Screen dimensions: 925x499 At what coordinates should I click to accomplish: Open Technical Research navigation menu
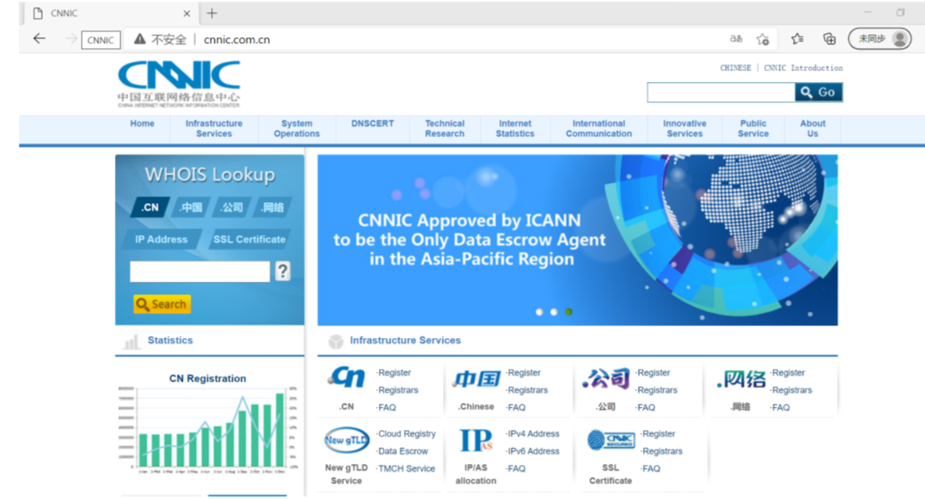pos(445,129)
